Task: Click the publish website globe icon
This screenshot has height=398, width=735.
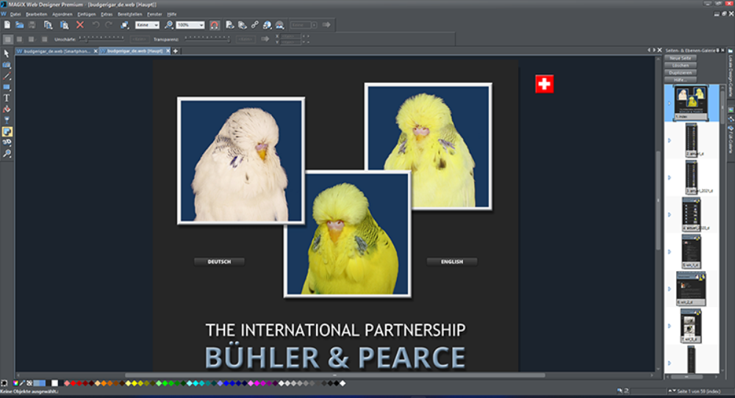Action: 268,25
